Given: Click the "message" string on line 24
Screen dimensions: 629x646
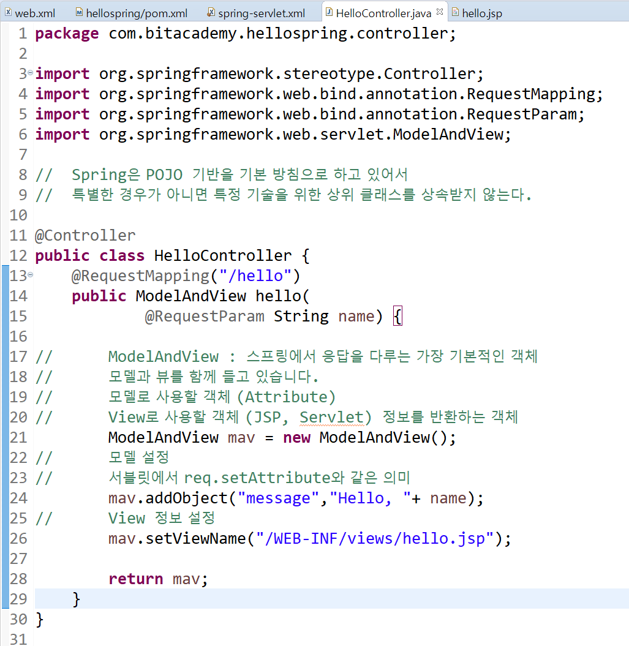Looking at the screenshot, I should tap(278, 498).
